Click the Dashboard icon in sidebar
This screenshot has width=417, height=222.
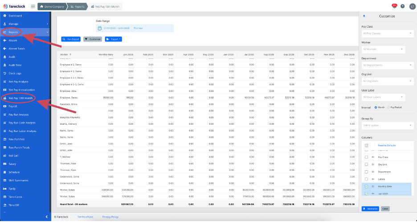(5, 16)
